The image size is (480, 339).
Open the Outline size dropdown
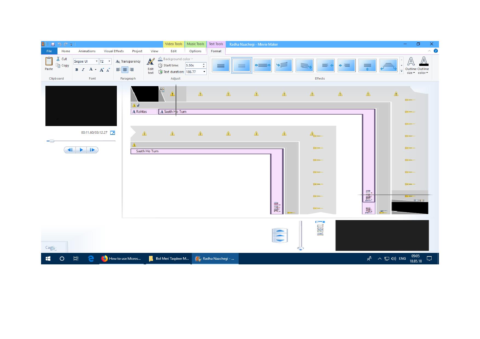tap(411, 66)
